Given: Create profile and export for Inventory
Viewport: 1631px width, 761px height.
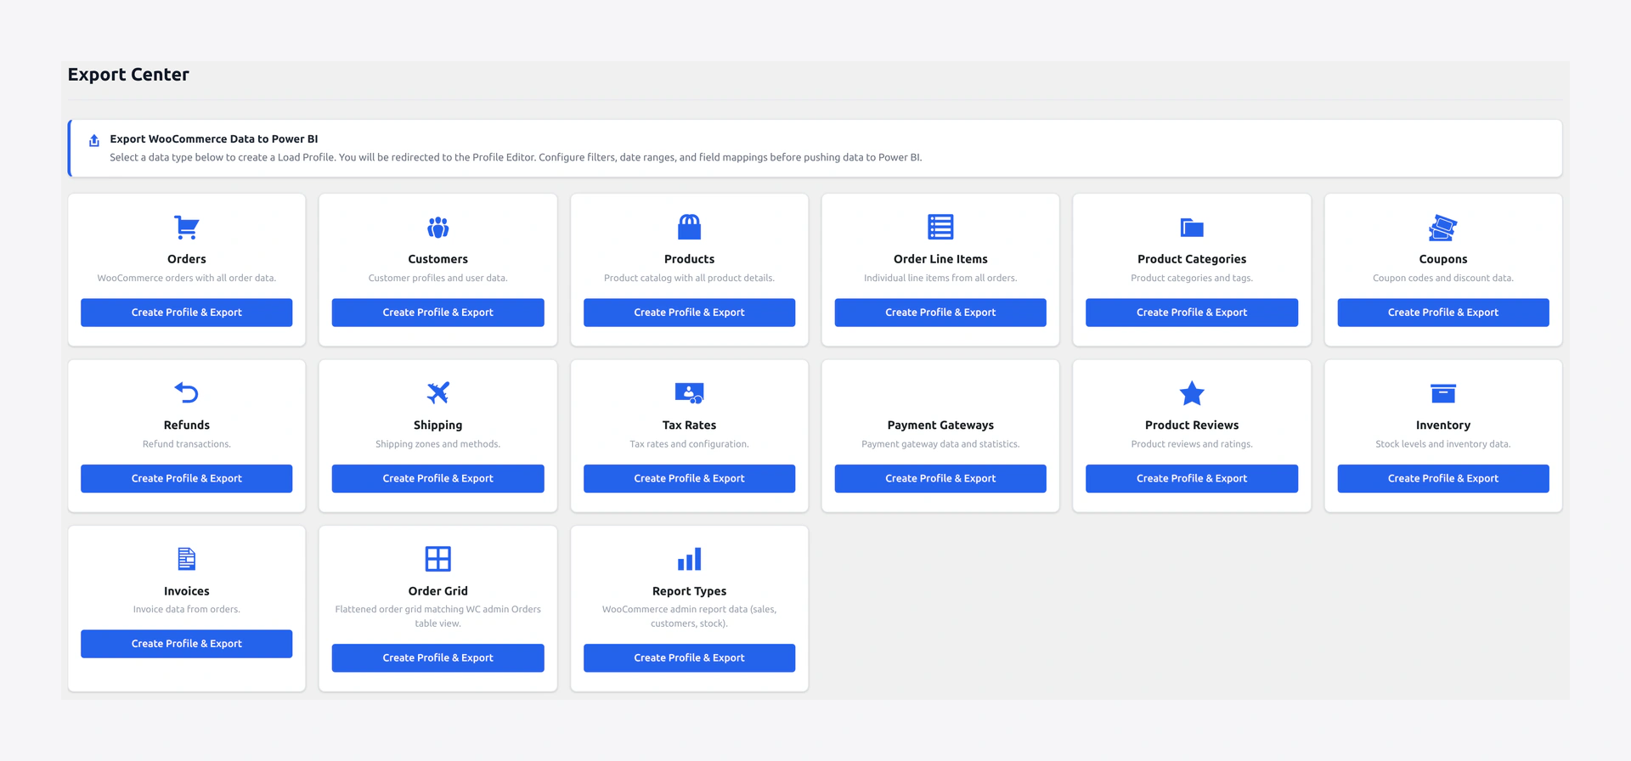Looking at the screenshot, I should (x=1442, y=478).
